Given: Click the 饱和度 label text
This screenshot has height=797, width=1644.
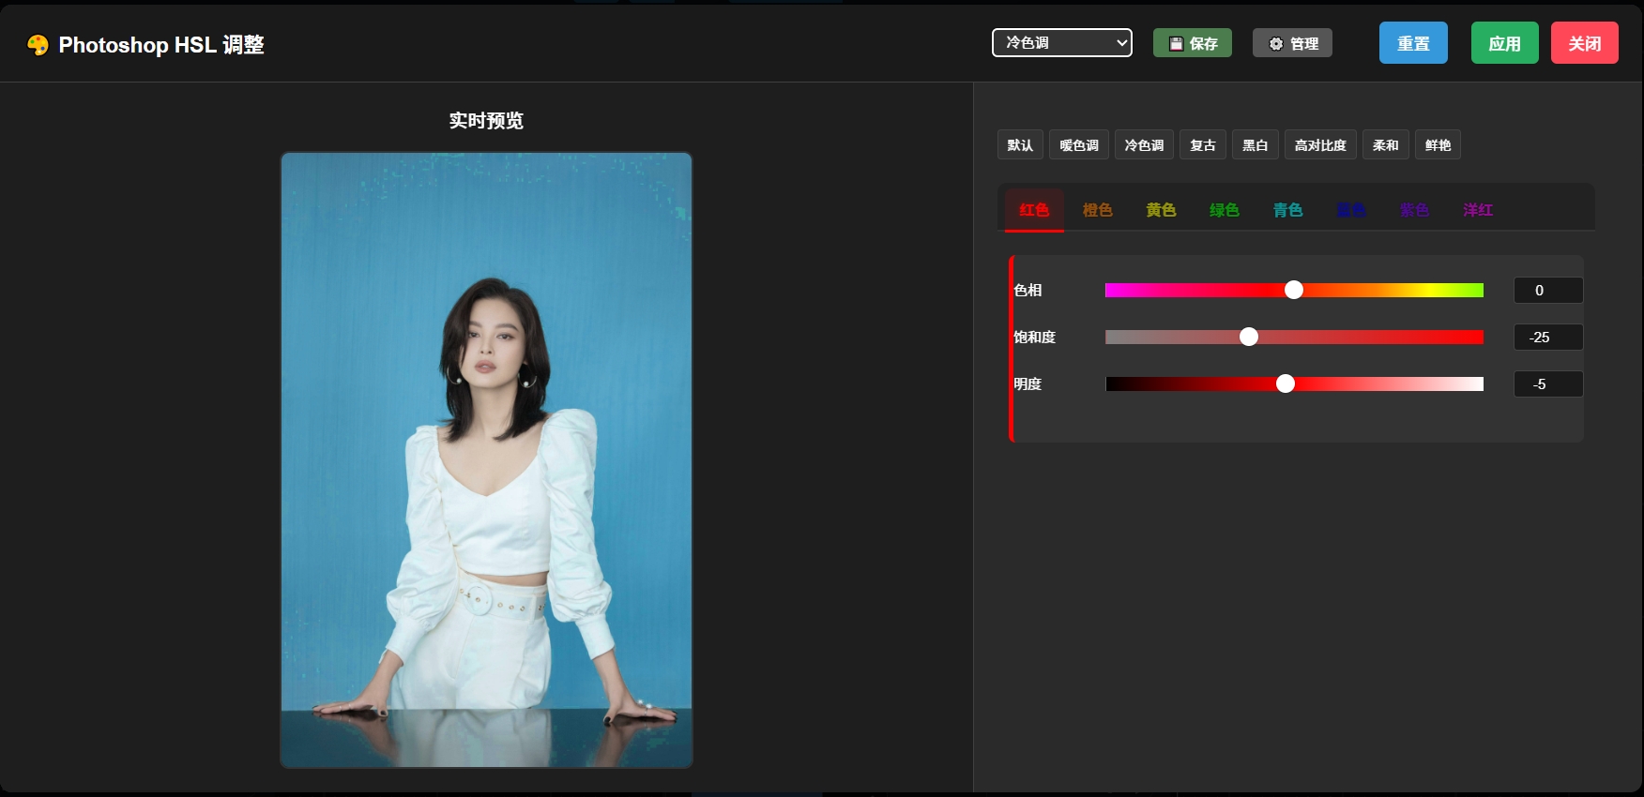Looking at the screenshot, I should pos(1034,338).
